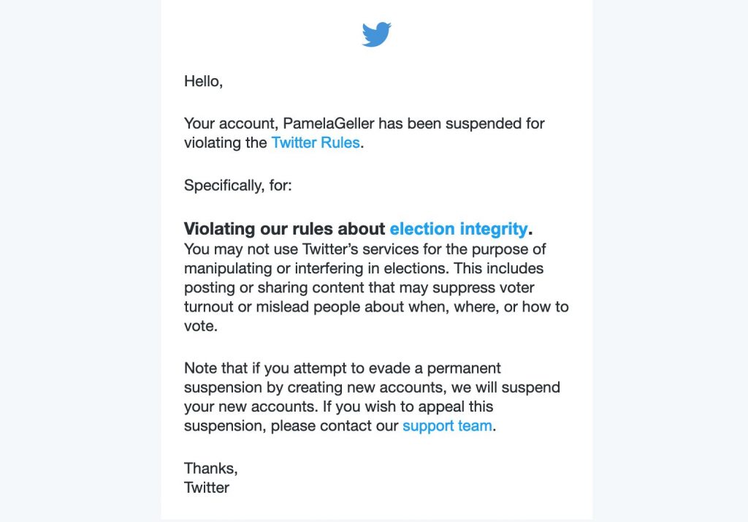Screen dimensions: 748x522
Task: Contact the support team via link
Action: 447,425
